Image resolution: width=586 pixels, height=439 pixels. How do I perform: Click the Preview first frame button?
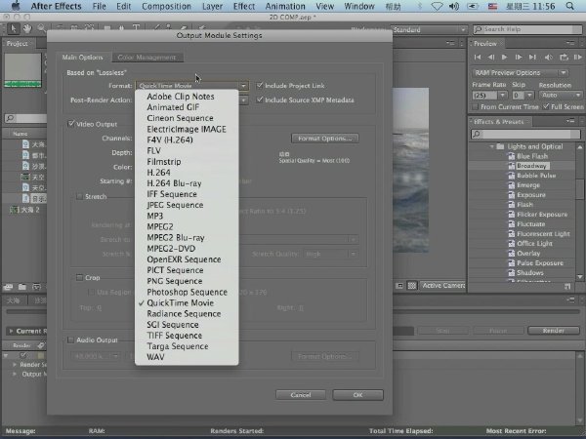tap(478, 58)
